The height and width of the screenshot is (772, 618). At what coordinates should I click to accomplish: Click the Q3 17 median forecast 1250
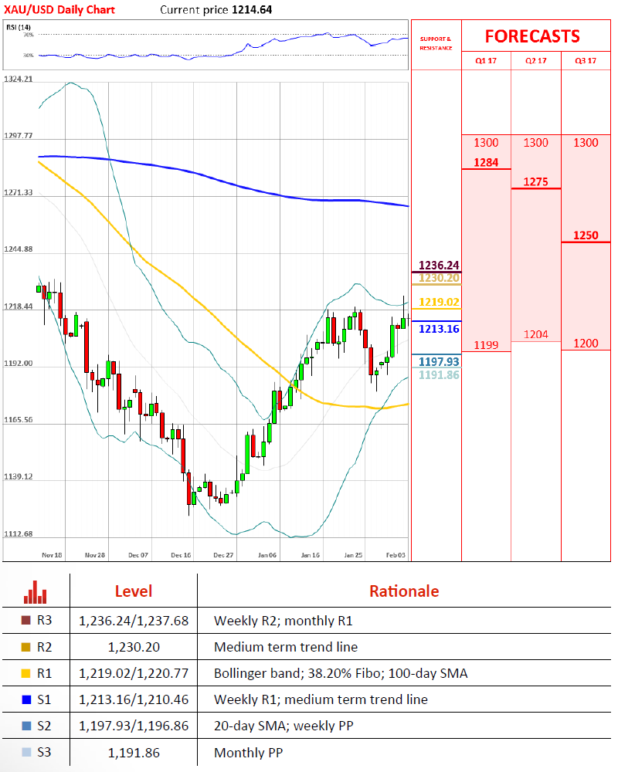click(x=586, y=235)
